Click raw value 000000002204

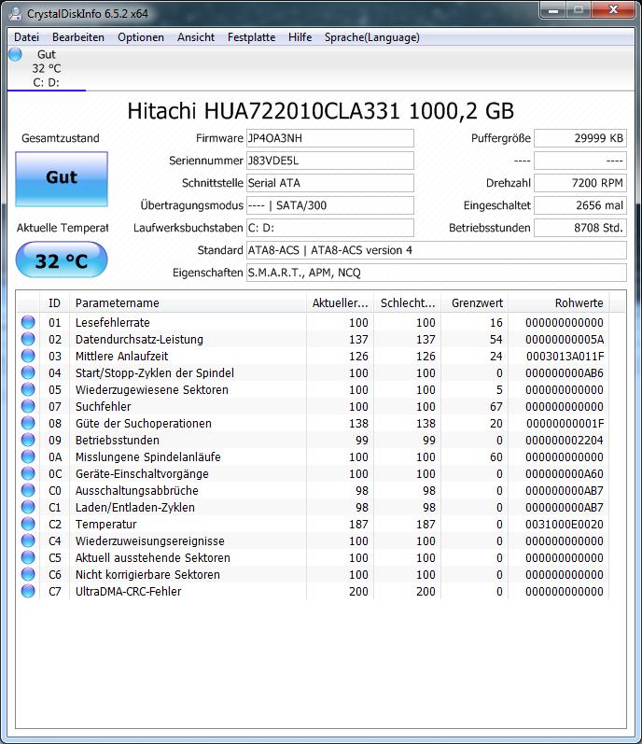click(565, 441)
